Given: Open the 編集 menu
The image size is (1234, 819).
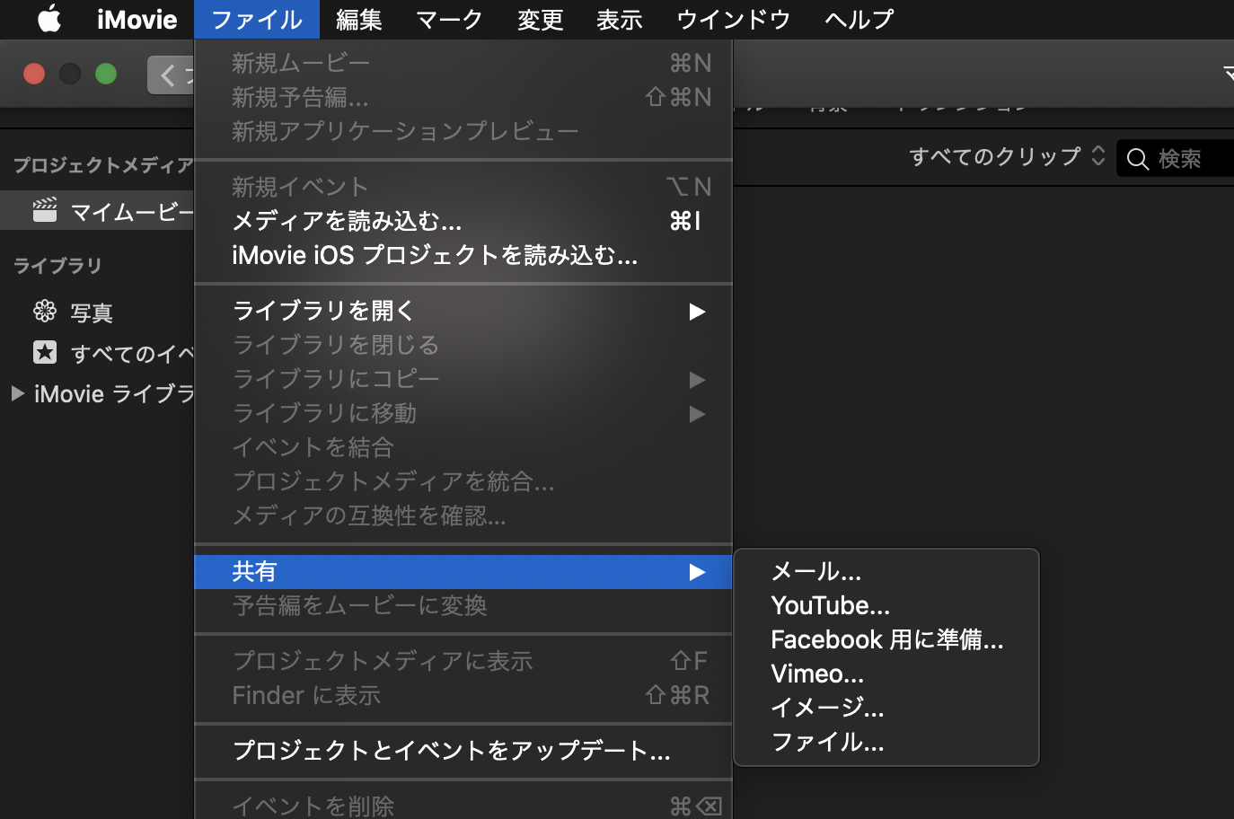Looking at the screenshot, I should click(x=359, y=19).
